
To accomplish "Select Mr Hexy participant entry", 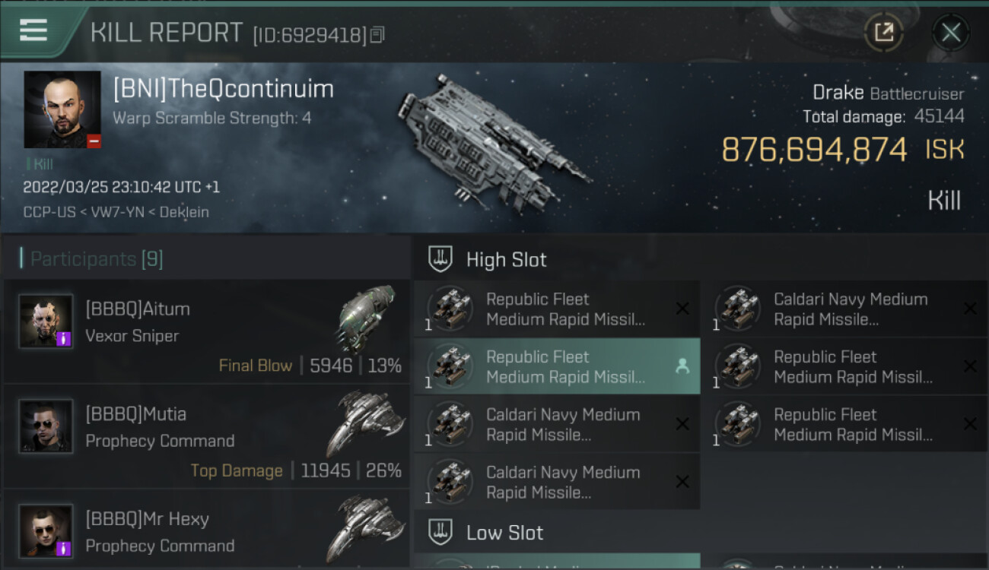I will 205,531.
